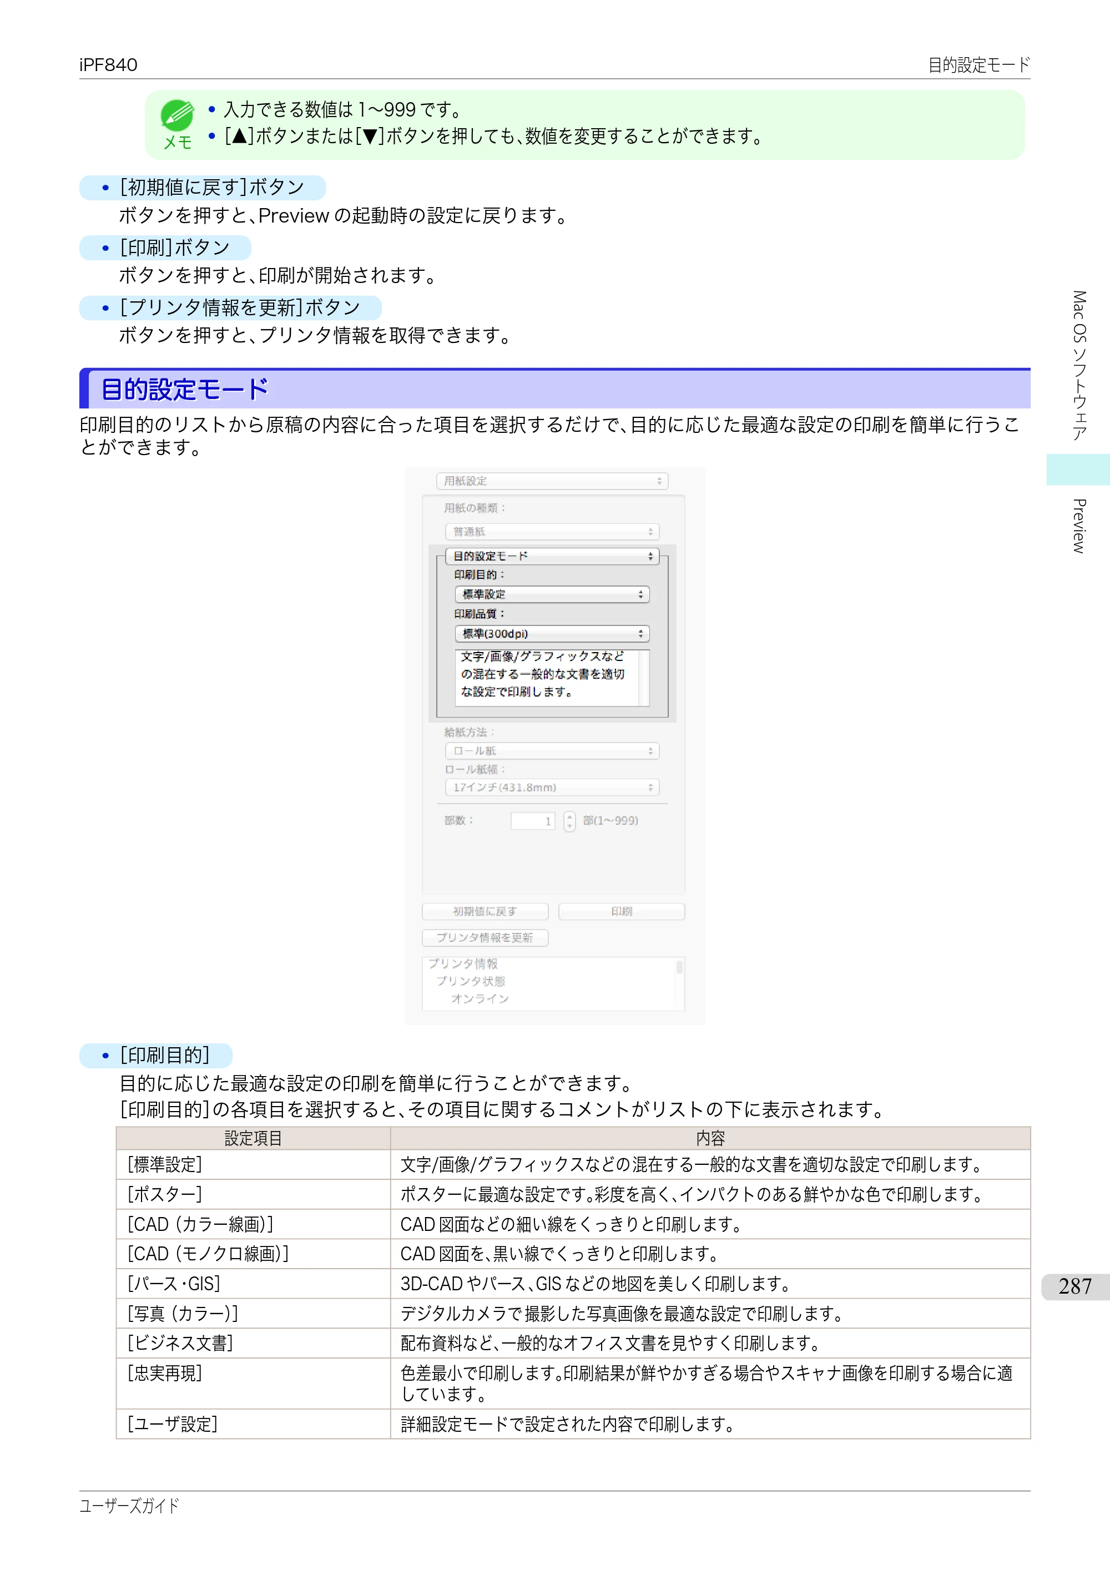
Task: Click the iPF840 header text
Action: 108,65
